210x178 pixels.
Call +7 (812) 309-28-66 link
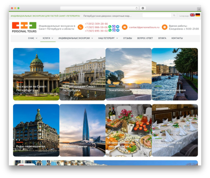[96, 24]
